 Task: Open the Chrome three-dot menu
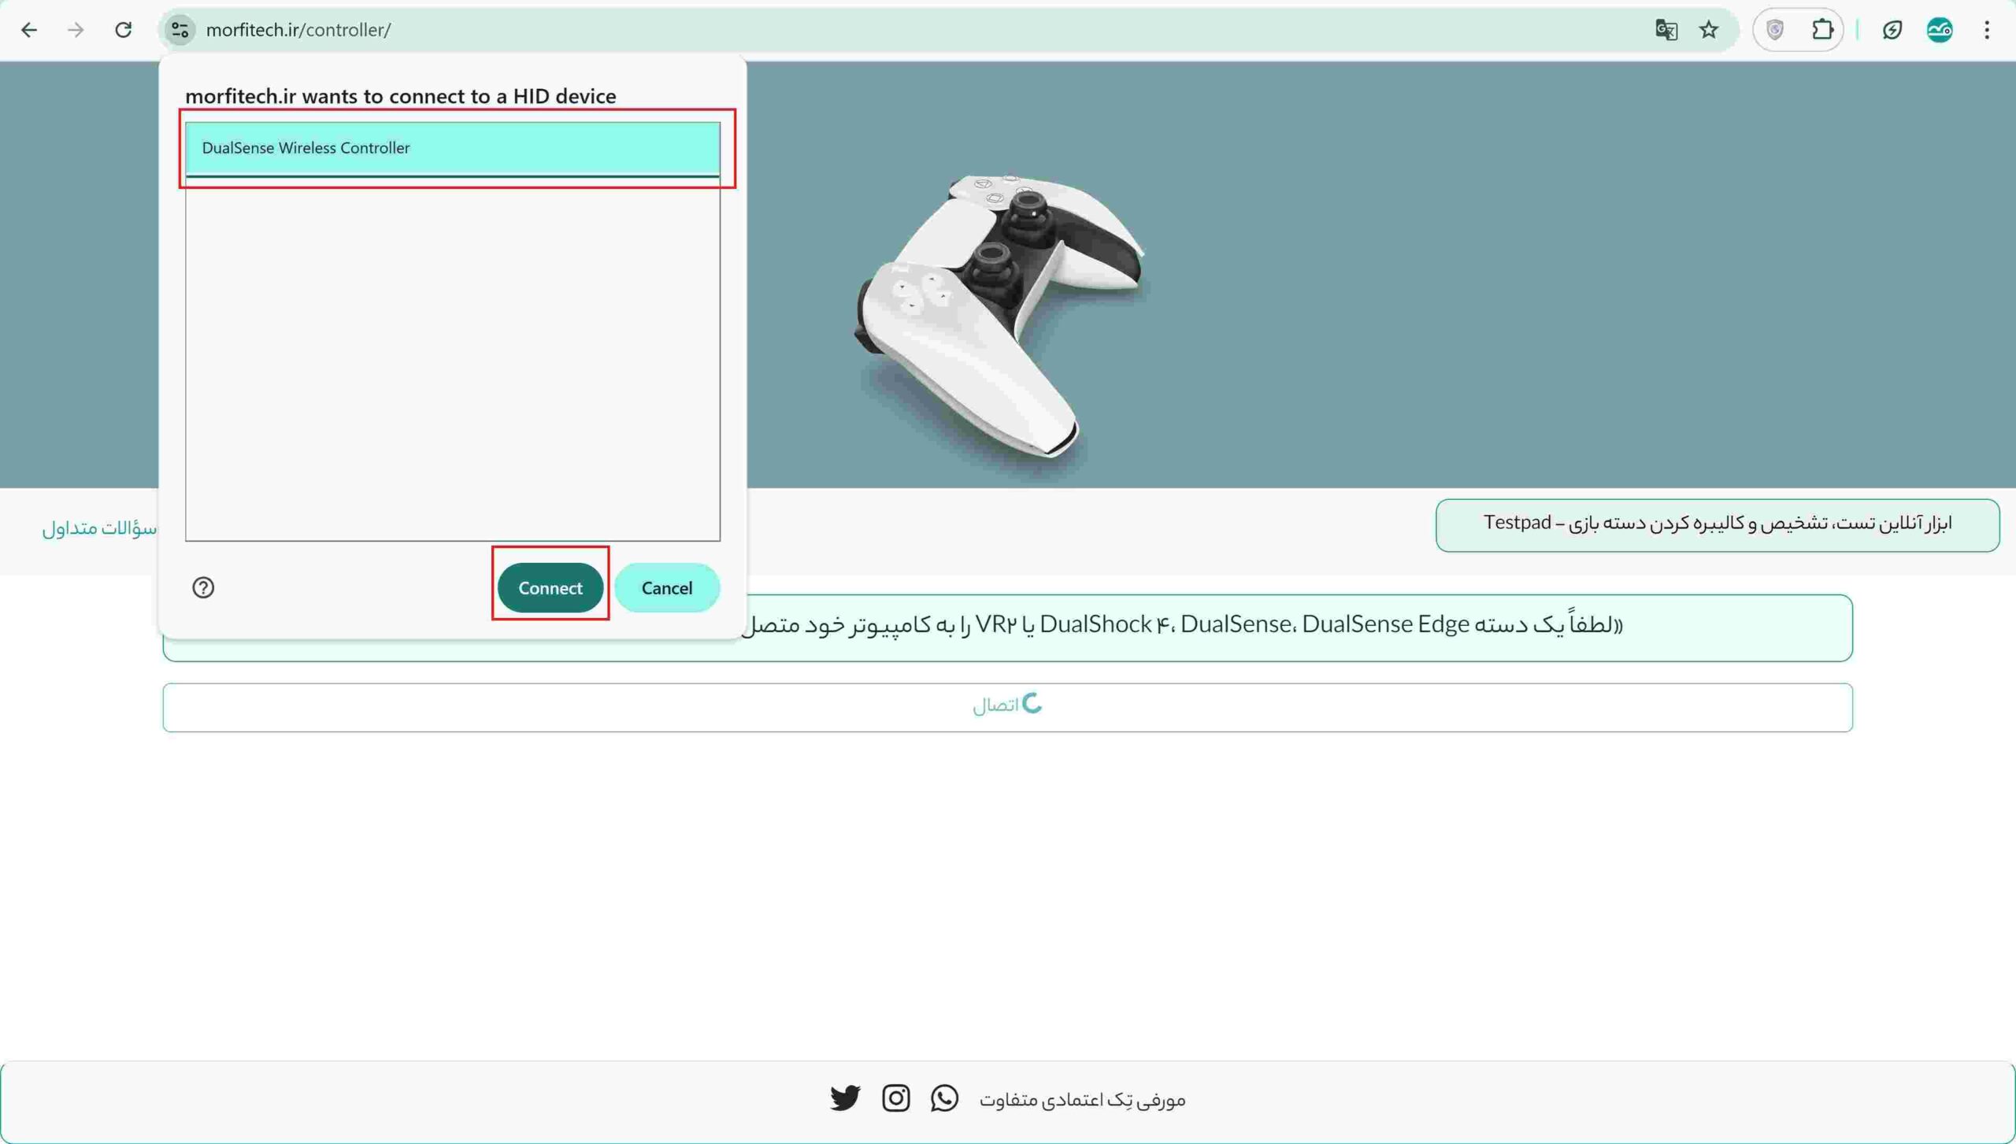pos(1988,30)
